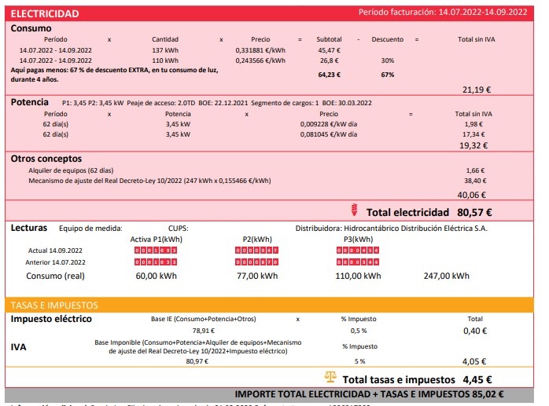Select the other concepts total 40,06 €
The width and height of the screenshot is (549, 406).
(472, 195)
